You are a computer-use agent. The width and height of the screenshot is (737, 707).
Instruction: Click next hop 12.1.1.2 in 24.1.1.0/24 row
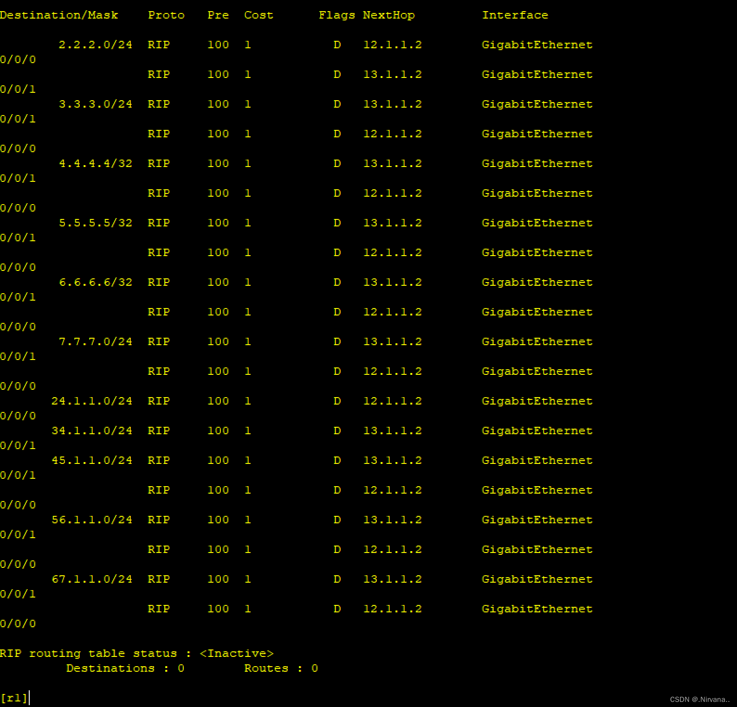[393, 401]
